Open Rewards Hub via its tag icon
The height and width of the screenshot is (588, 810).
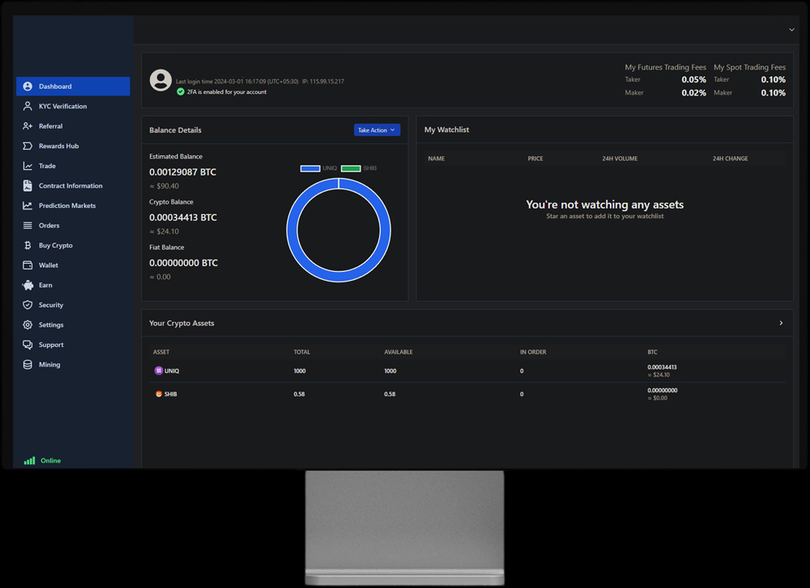pyautogui.click(x=28, y=146)
